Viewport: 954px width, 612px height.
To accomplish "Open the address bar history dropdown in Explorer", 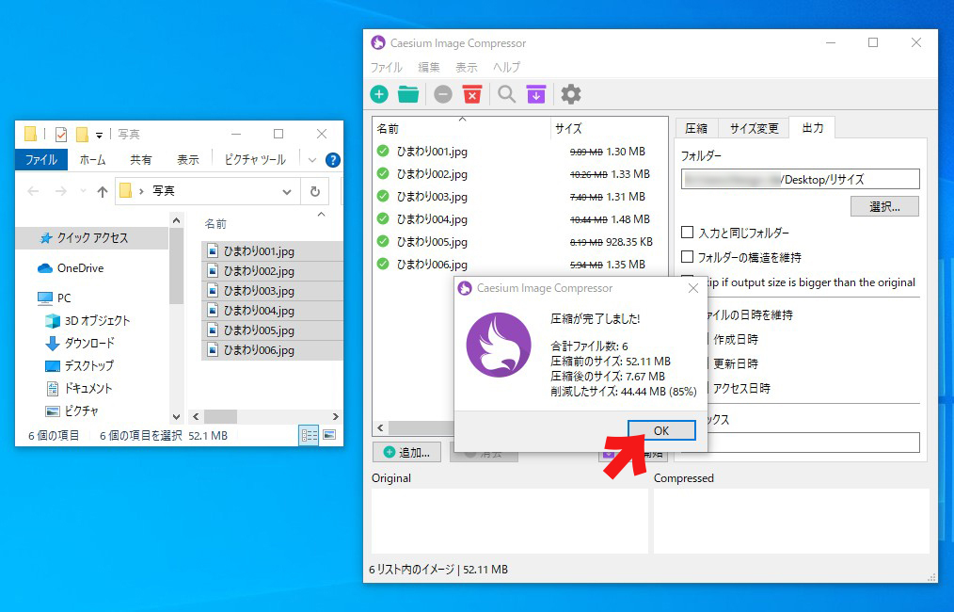I will 287,192.
